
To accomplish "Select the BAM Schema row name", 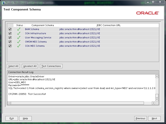I will point(32,29).
